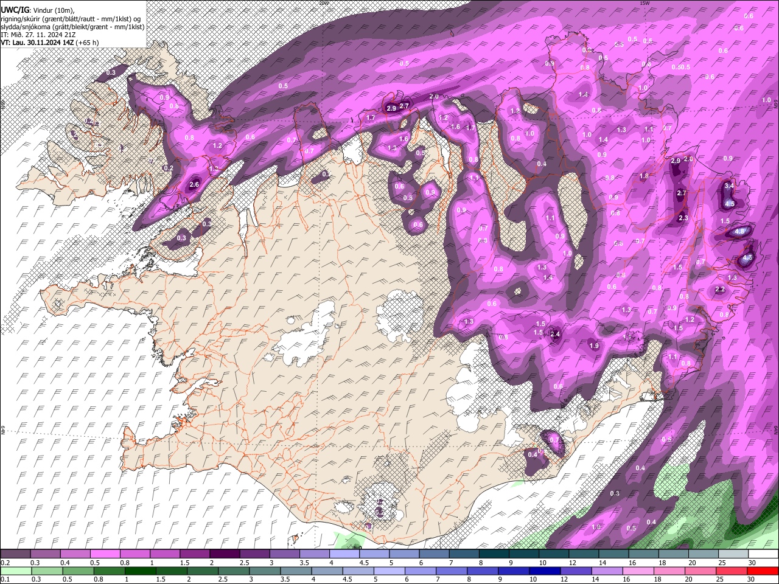Click the 4.2 precipitation value label

pos(748,257)
